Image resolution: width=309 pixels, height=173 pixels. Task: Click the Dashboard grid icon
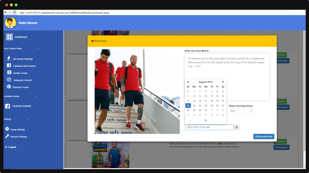point(9,37)
